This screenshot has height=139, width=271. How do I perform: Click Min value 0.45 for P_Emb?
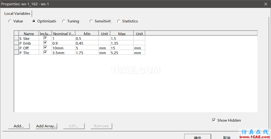coord(87,43)
